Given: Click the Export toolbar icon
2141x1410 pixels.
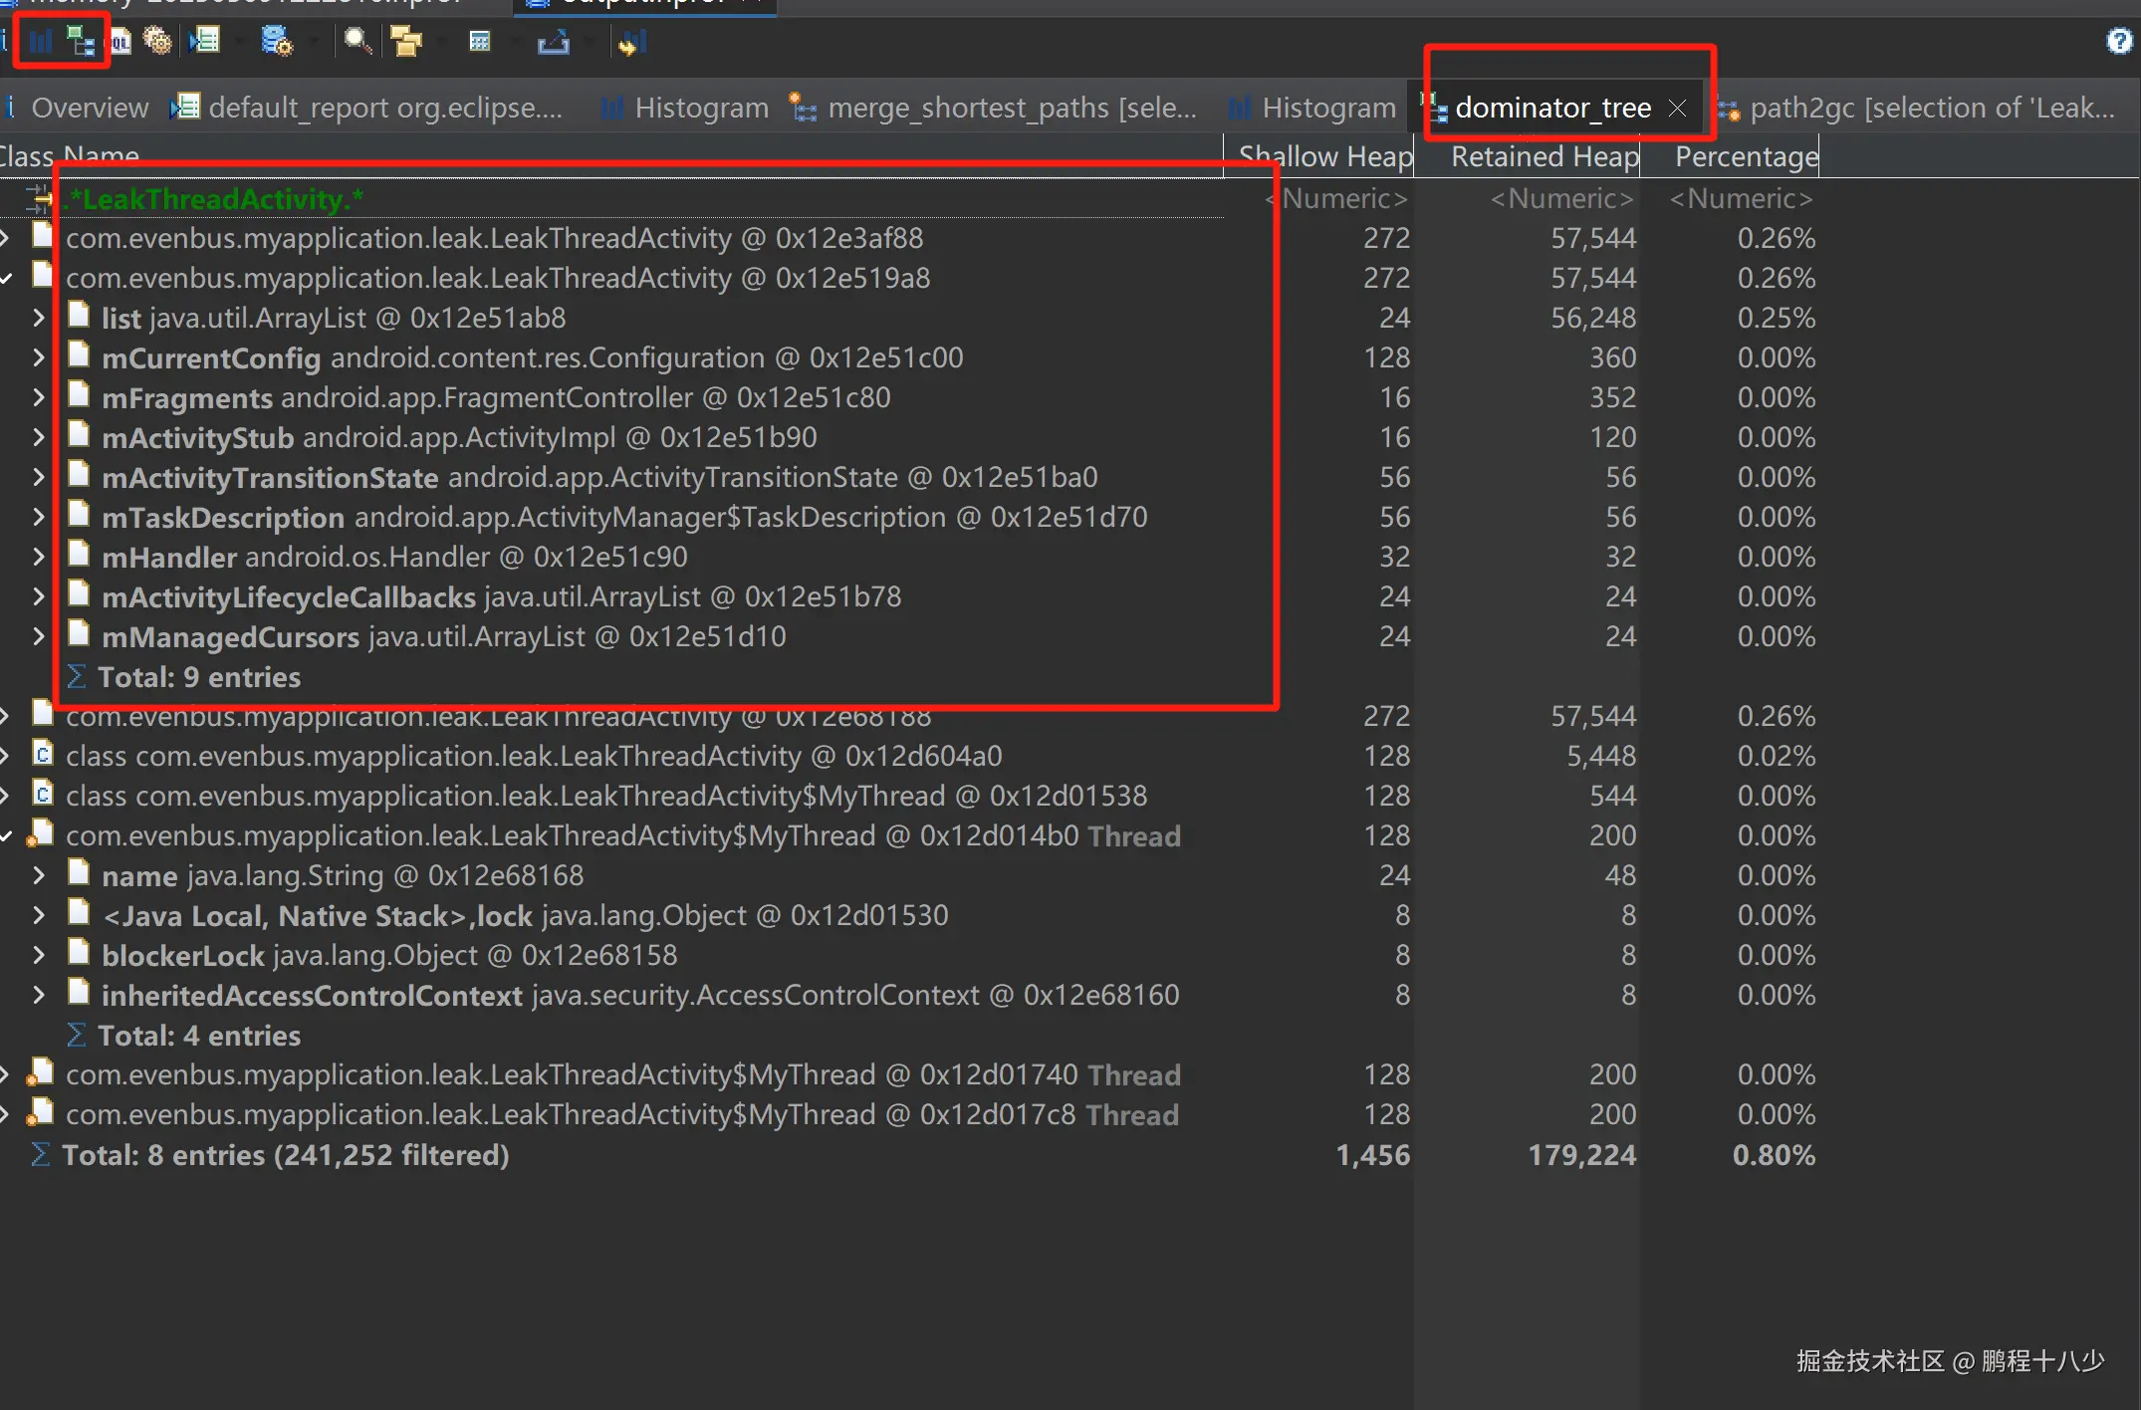Looking at the screenshot, I should tap(554, 42).
